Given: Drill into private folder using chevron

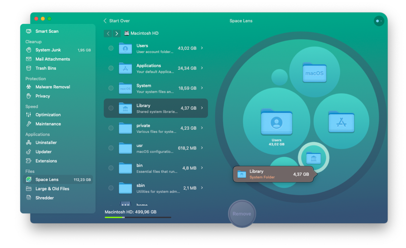Looking at the screenshot, I should [x=202, y=128].
